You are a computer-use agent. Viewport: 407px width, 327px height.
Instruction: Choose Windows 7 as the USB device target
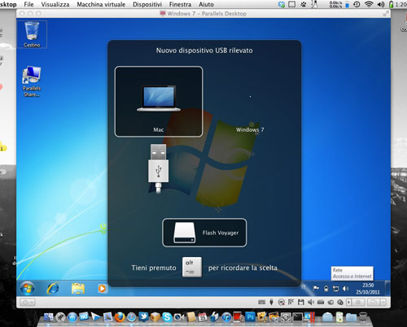[x=250, y=102]
